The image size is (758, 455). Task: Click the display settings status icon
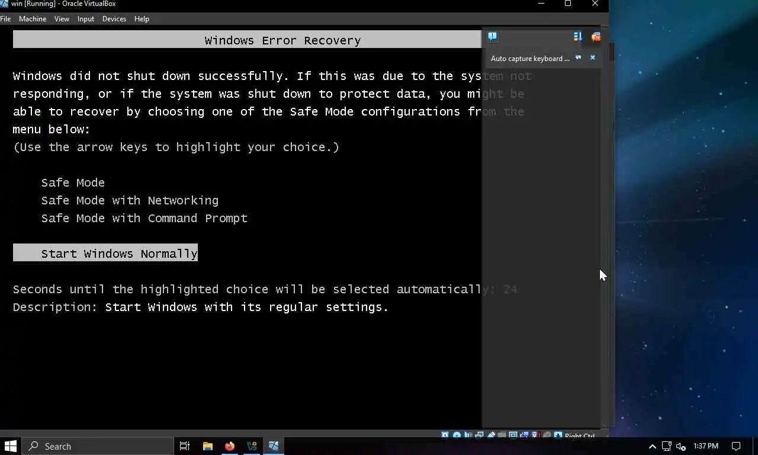pyautogui.click(x=513, y=435)
